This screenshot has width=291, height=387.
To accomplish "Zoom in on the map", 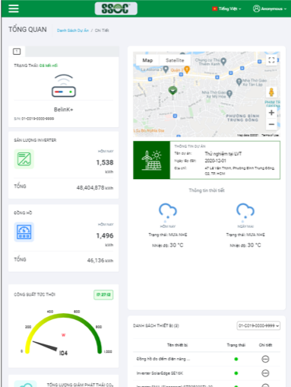I will click(x=271, y=113).
